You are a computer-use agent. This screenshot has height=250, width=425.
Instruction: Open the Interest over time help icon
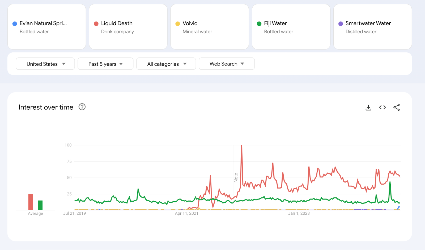coord(82,107)
